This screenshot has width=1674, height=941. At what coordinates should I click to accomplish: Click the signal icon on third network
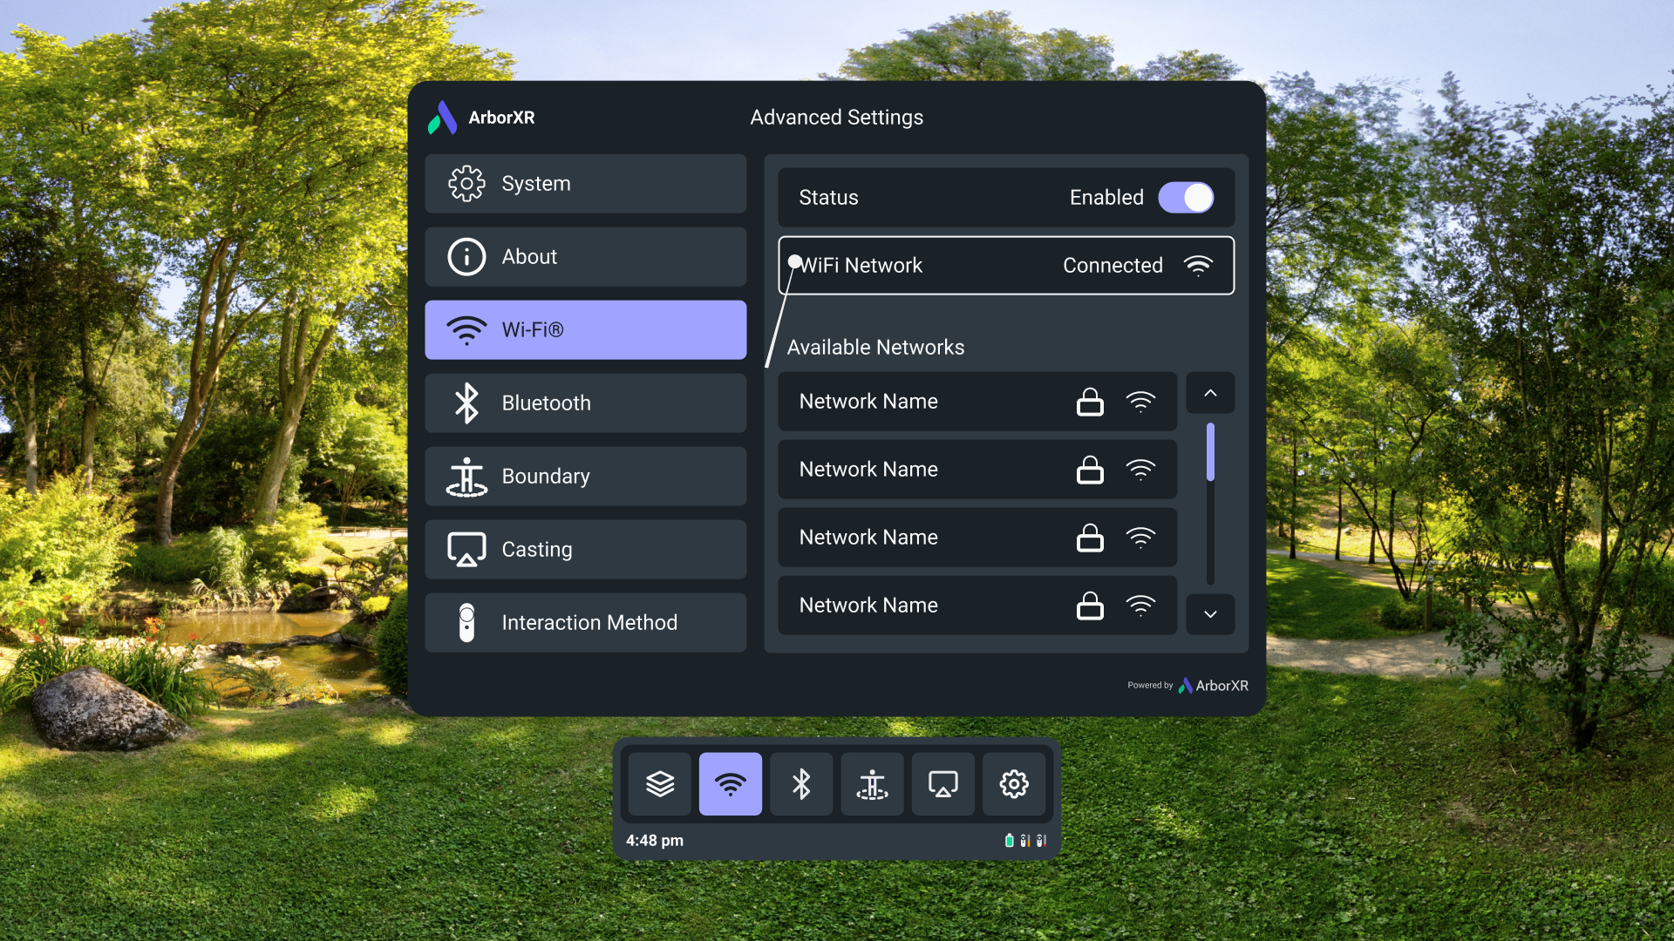tap(1140, 538)
